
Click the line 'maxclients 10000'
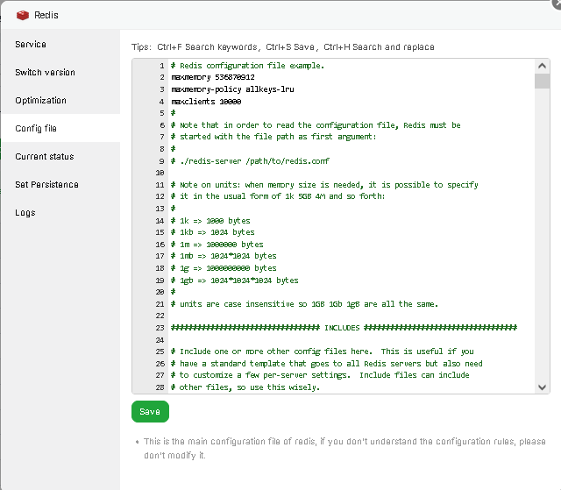pyautogui.click(x=206, y=102)
